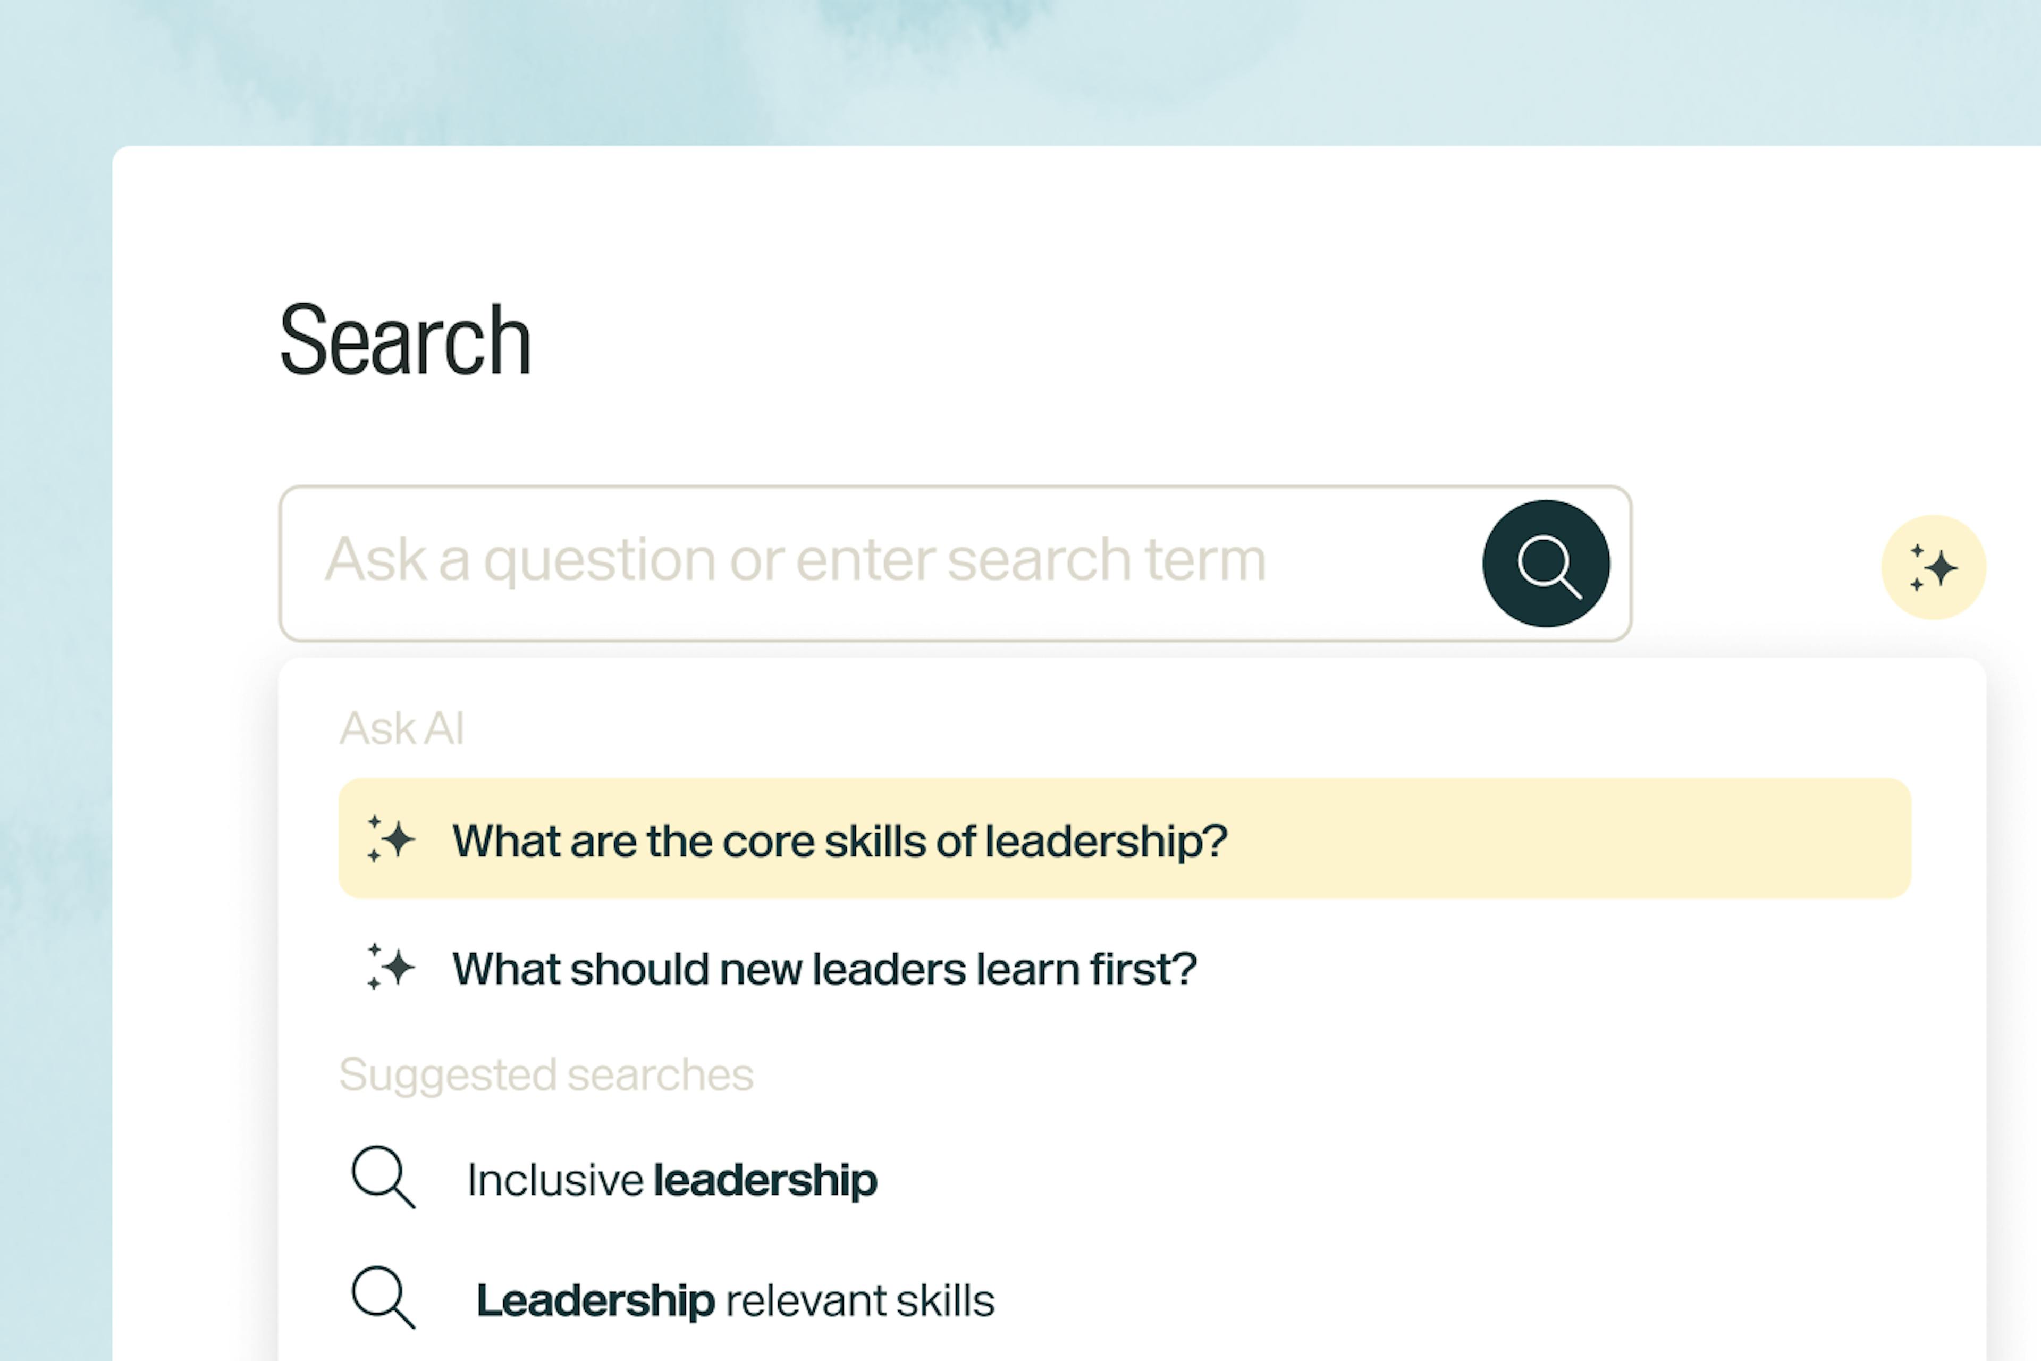The image size is (2041, 1361).
Task: Click empty space right of new leaders question
Action: (x=1562, y=969)
